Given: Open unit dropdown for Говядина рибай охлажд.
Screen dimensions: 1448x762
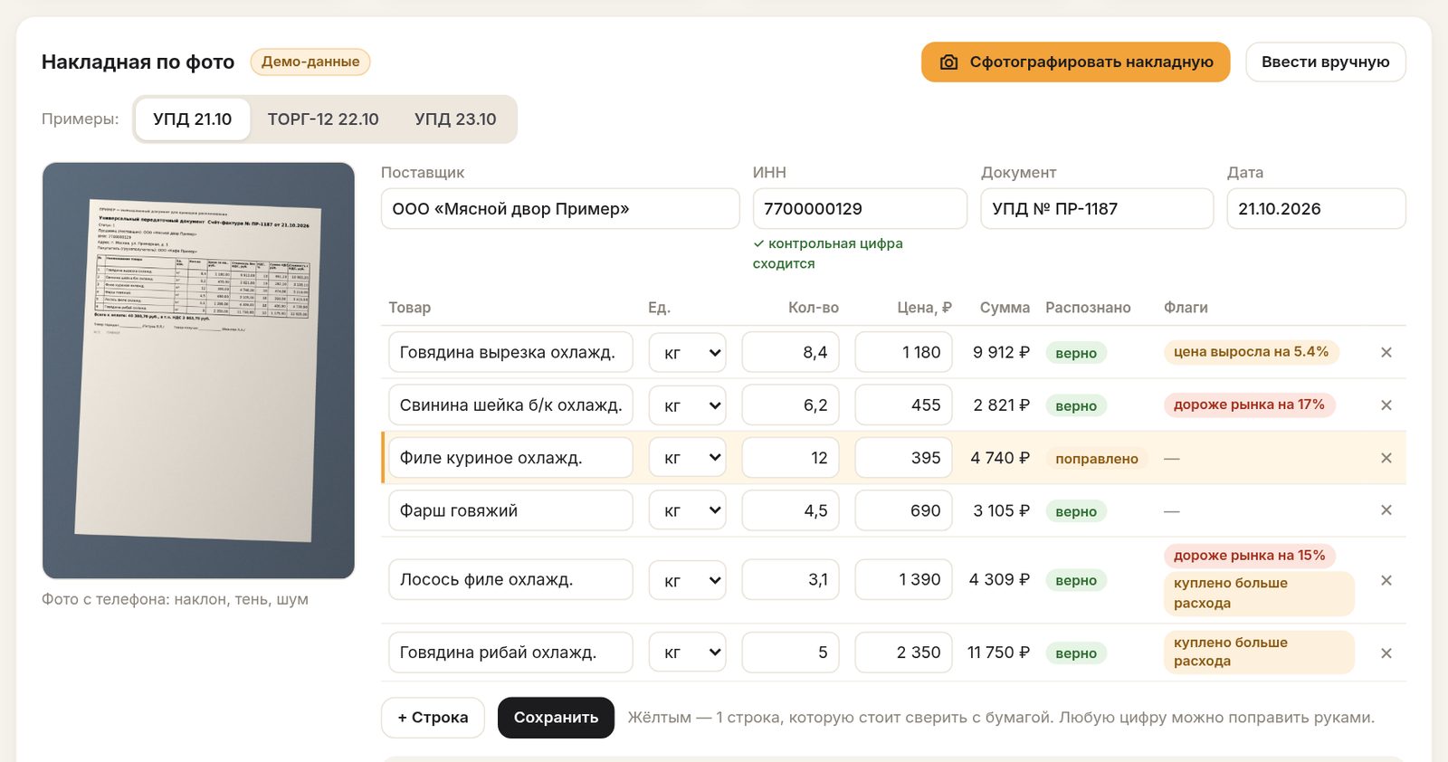Looking at the screenshot, I should point(688,652).
